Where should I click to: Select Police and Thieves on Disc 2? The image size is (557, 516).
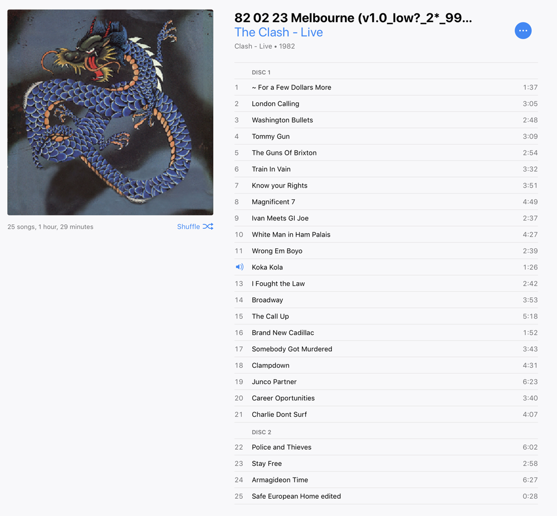pyautogui.click(x=386, y=447)
